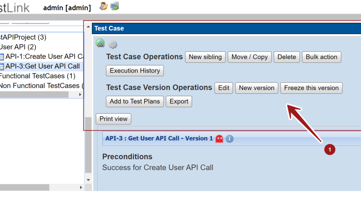Viewport: 361px width, 207px height.
Task: Click the user account settings icon
Action: point(103,6)
